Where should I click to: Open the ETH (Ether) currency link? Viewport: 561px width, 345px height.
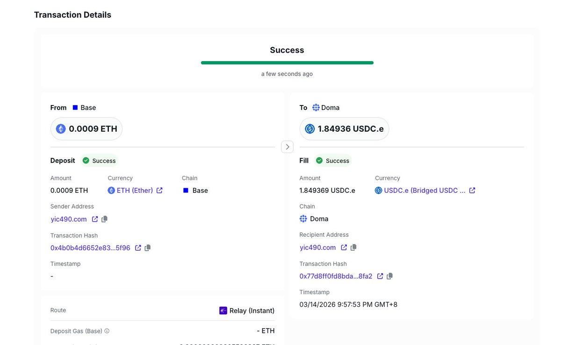pos(135,190)
